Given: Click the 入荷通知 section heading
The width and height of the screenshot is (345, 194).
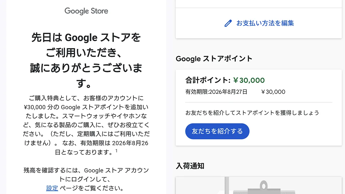Looking at the screenshot, I should 190,166.
